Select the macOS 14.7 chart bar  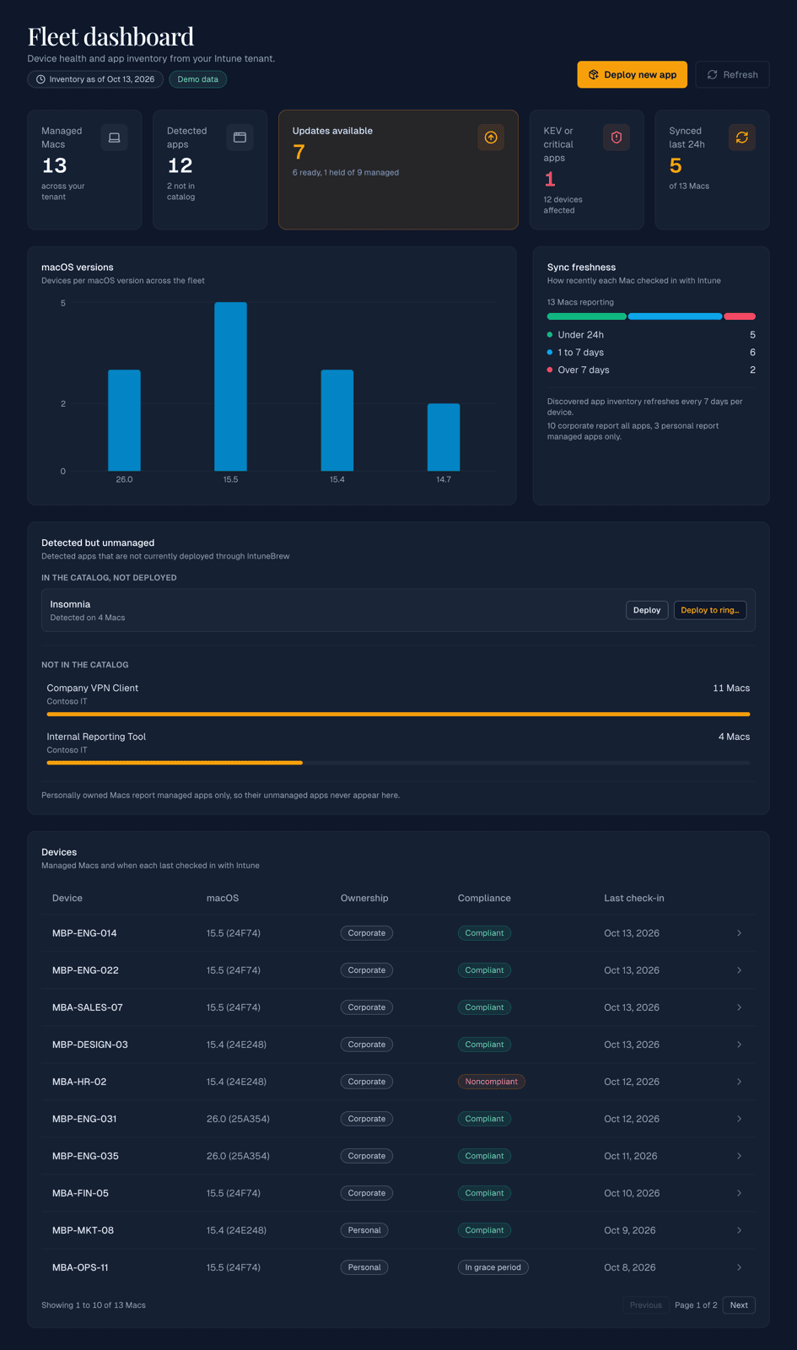tap(444, 437)
